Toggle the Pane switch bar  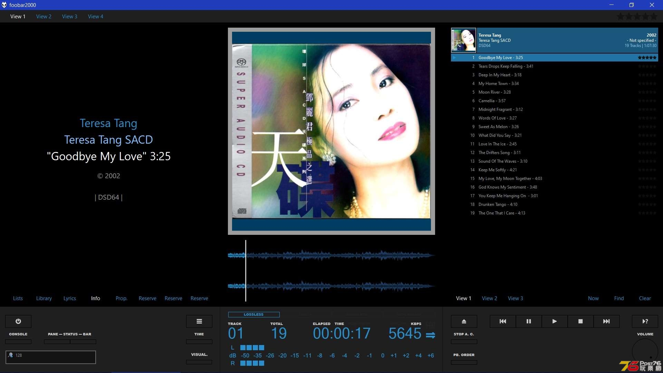(x=57, y=342)
